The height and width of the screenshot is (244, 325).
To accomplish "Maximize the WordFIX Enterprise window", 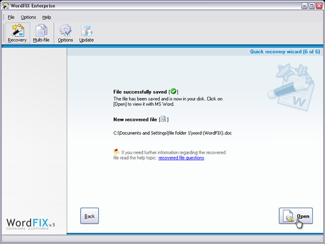I will pos(312,6).
